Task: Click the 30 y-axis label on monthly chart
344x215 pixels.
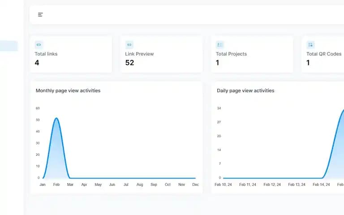Action: 38,143
